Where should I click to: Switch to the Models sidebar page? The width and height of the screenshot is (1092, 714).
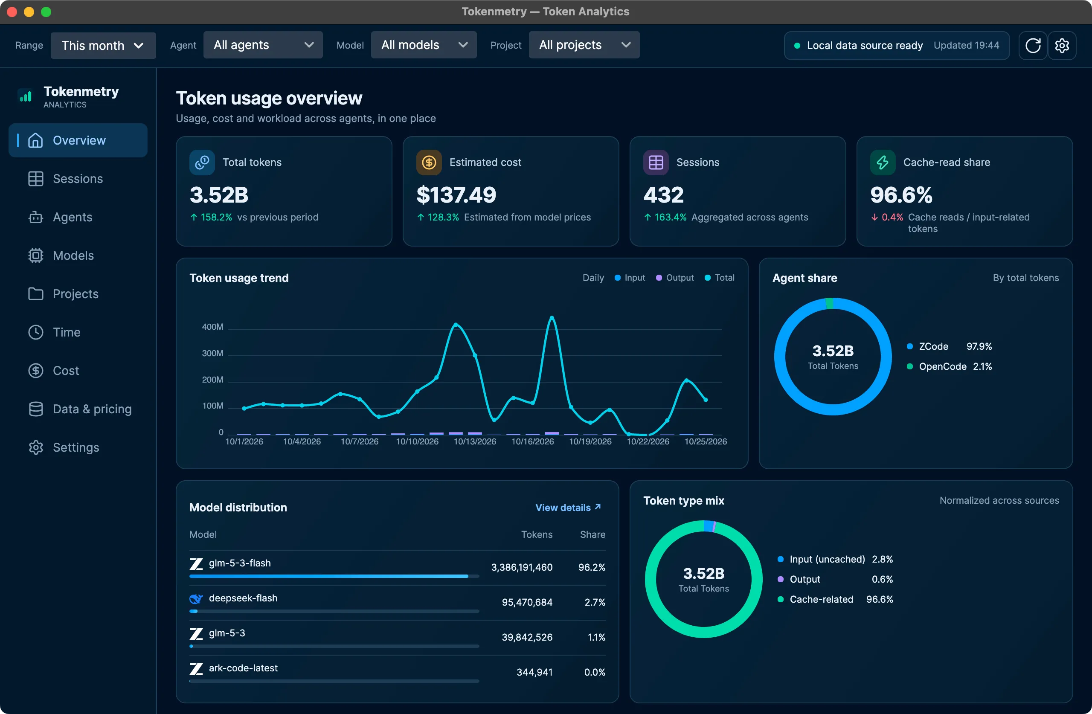click(x=78, y=255)
